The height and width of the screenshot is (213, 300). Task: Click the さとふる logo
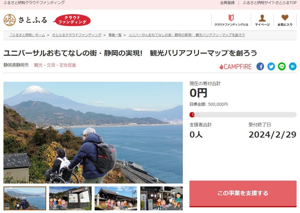coord(25,20)
